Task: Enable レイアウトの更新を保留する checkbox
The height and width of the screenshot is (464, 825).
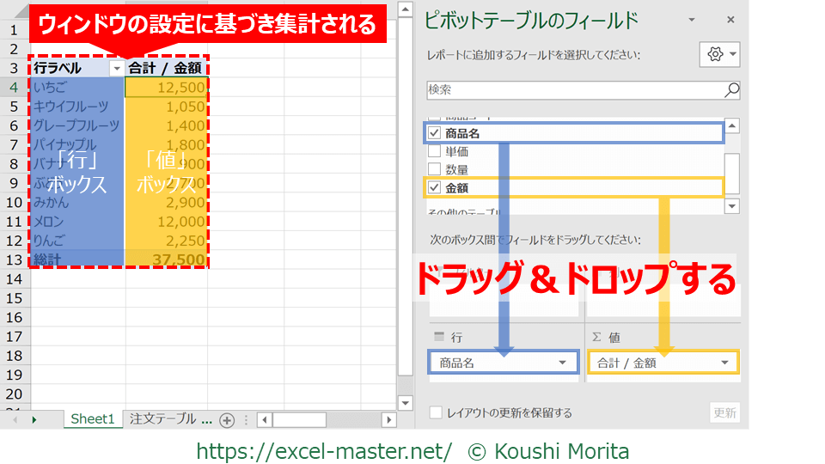Action: coord(436,413)
